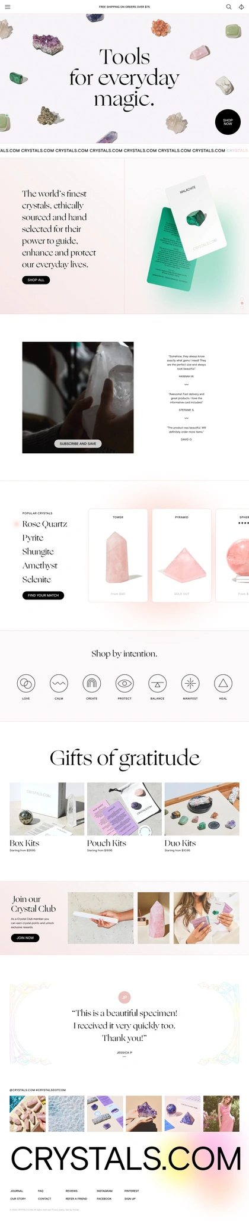249x1225 pixels.
Task: Pick the Manifest starburst icon
Action: point(190,683)
